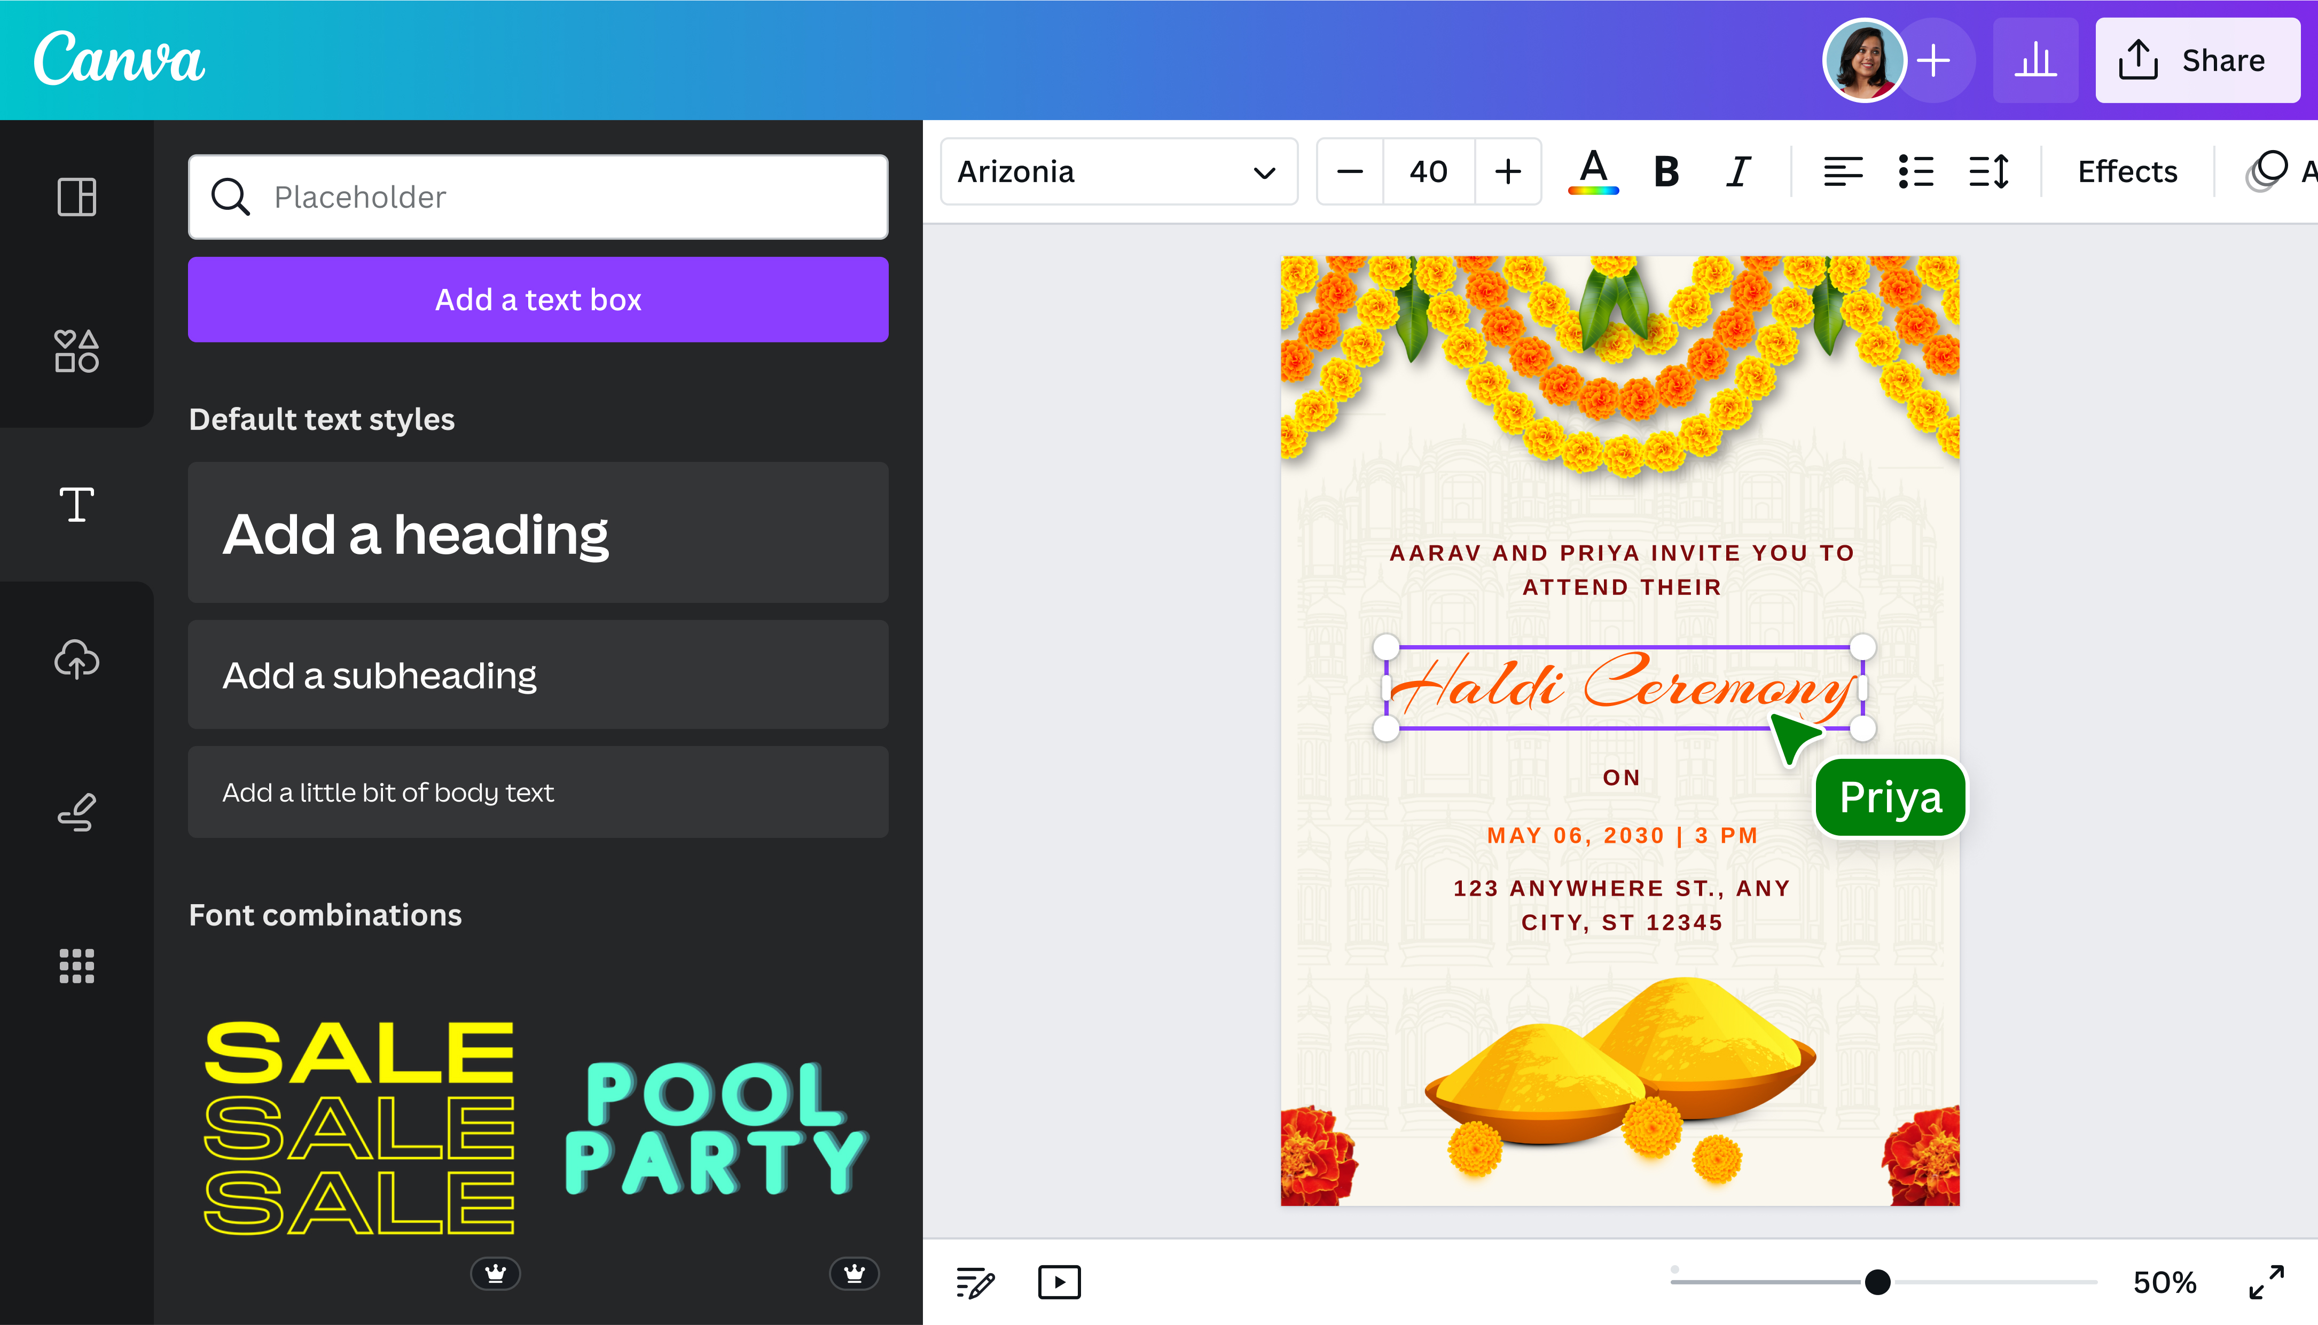Click the POOL PARTY crown badge
2318x1325 pixels.
(853, 1273)
